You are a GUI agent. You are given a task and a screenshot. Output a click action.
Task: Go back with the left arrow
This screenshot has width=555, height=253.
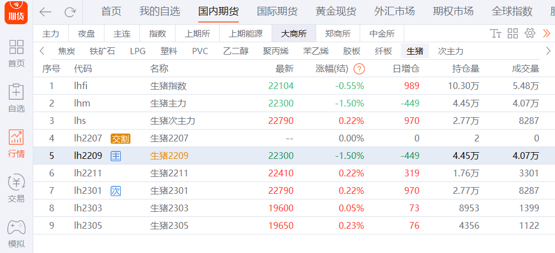(45, 12)
